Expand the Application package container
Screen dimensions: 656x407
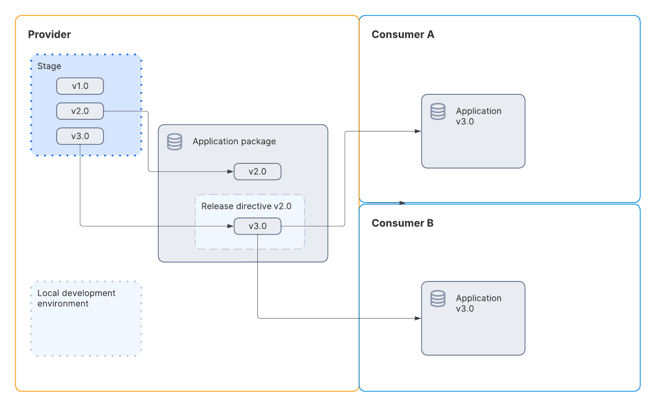234,142
